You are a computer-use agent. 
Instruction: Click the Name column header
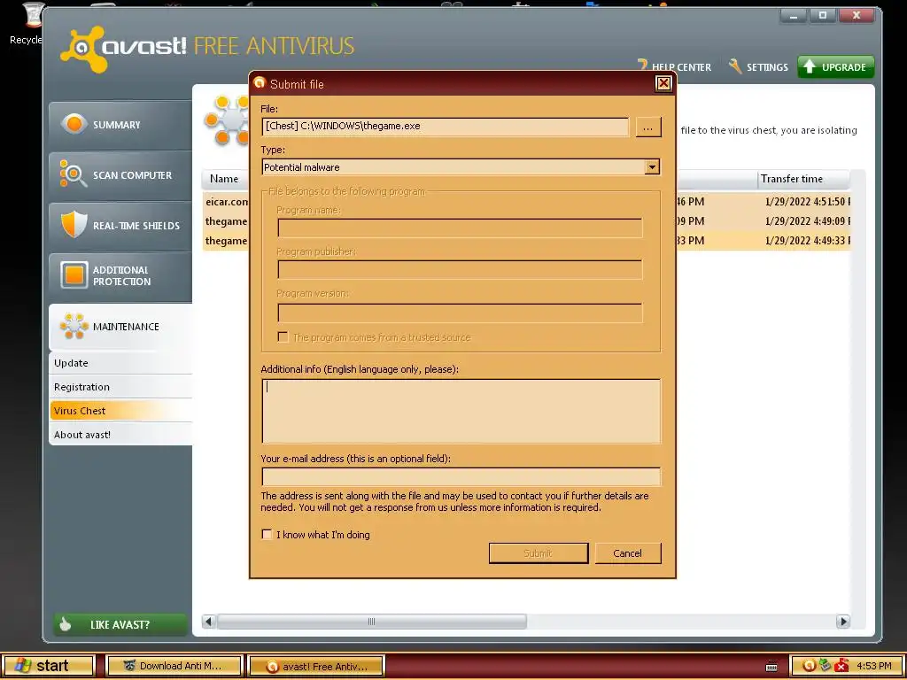pos(225,179)
